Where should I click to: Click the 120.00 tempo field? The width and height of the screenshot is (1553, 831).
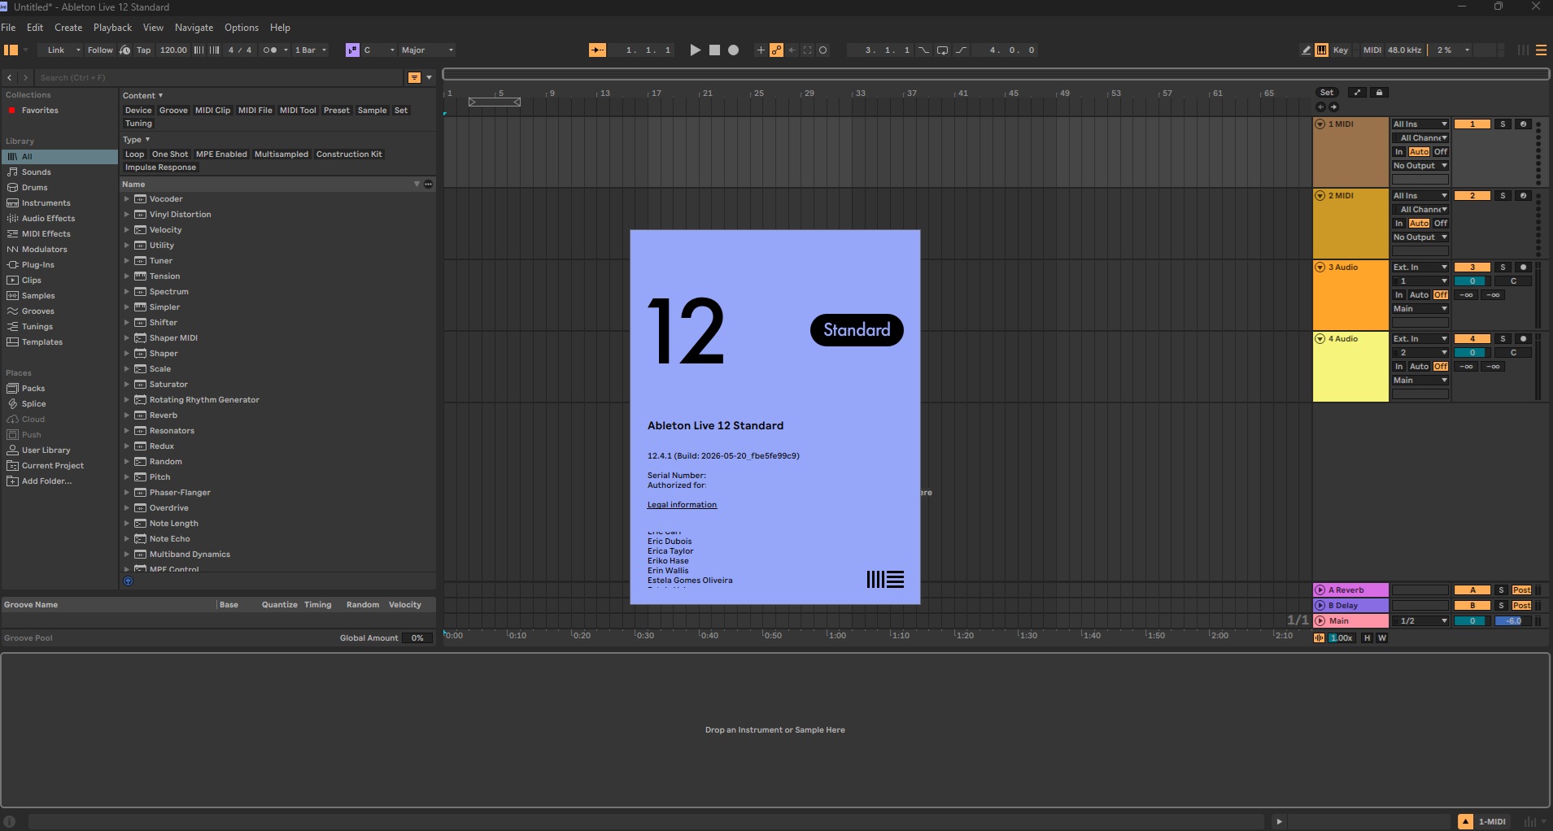point(173,50)
